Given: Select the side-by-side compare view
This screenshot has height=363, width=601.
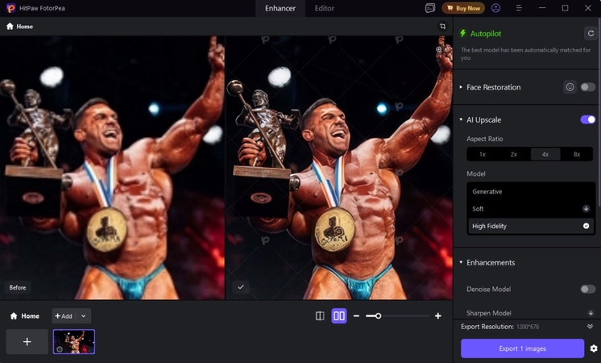Looking at the screenshot, I should pos(339,315).
